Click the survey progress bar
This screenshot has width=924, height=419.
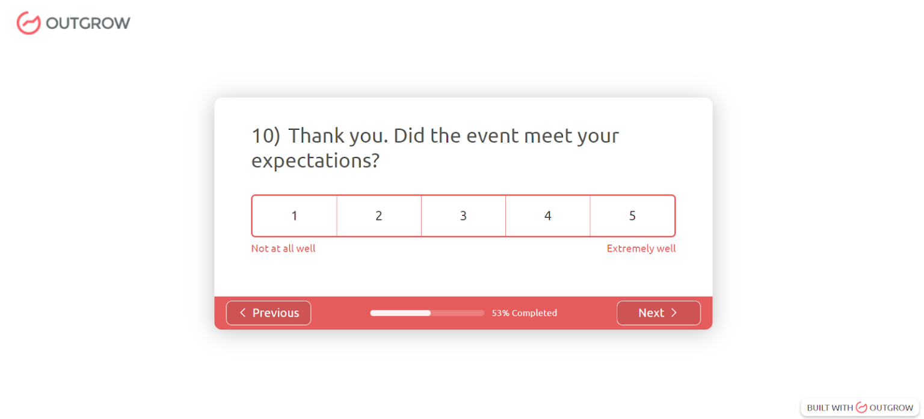(x=427, y=313)
